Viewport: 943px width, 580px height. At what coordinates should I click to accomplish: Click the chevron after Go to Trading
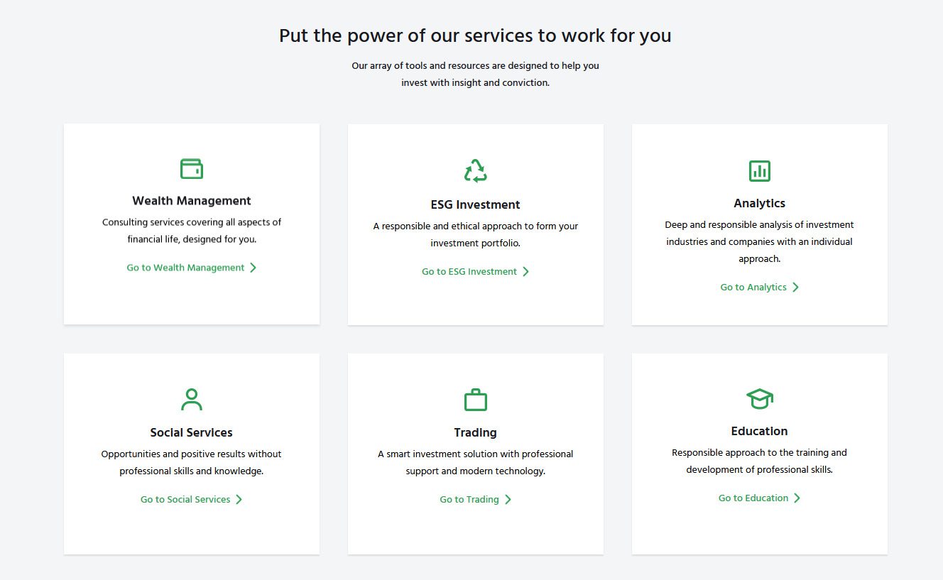pos(508,499)
